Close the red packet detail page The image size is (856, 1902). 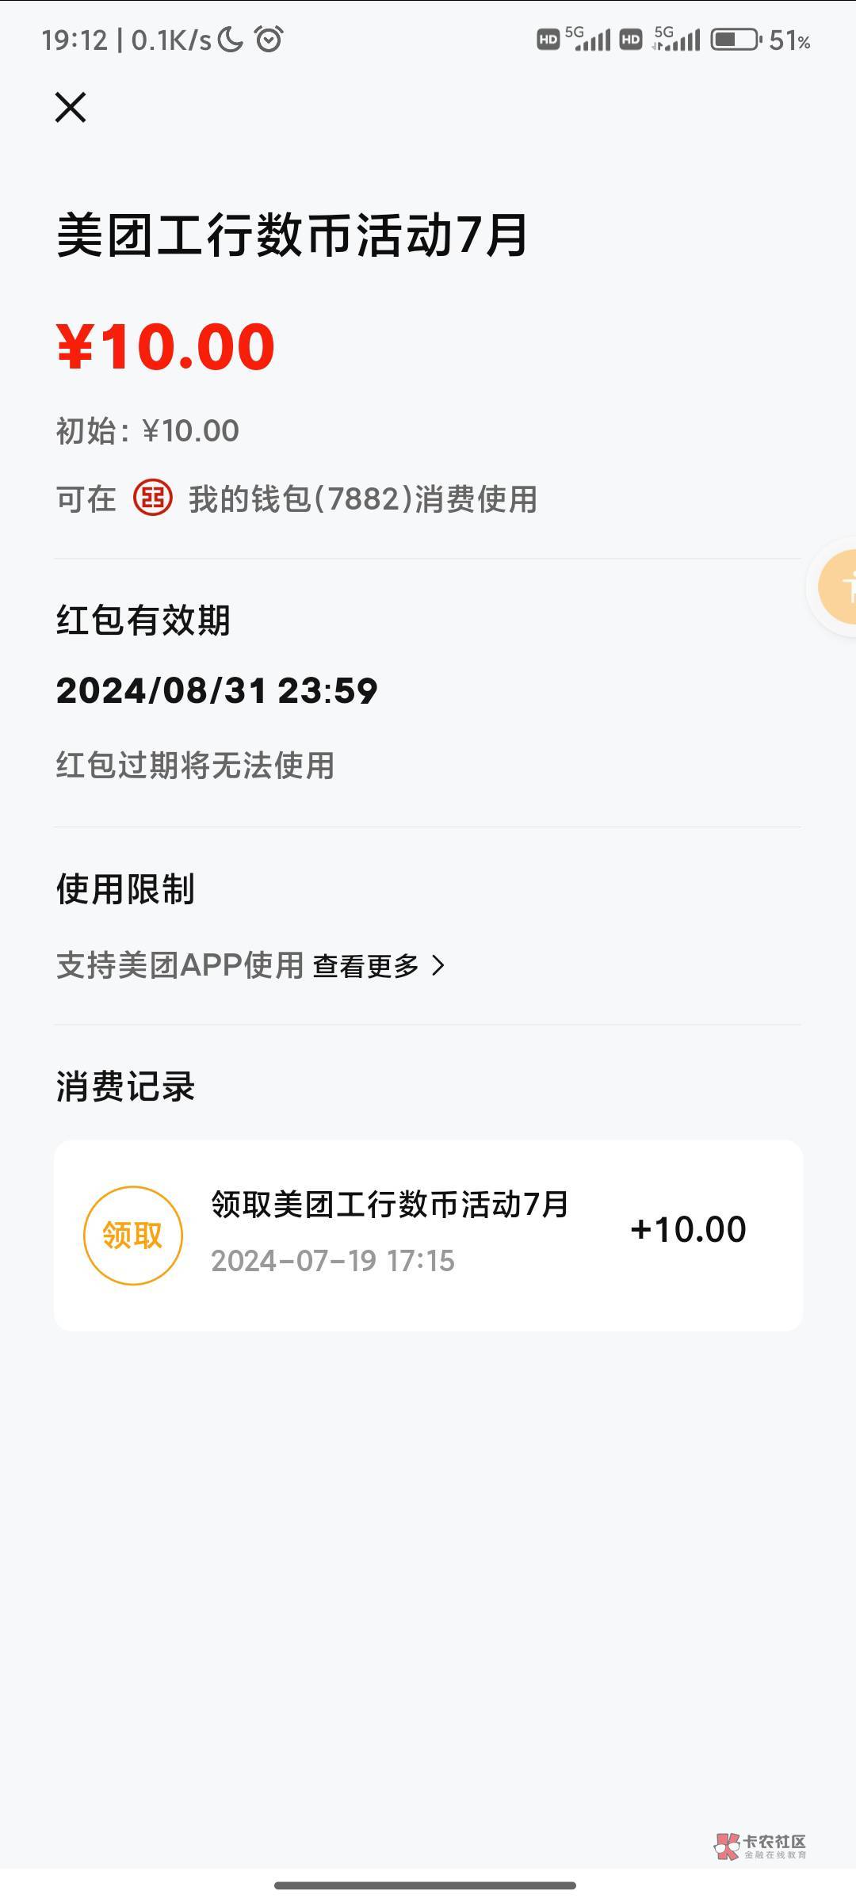[71, 107]
